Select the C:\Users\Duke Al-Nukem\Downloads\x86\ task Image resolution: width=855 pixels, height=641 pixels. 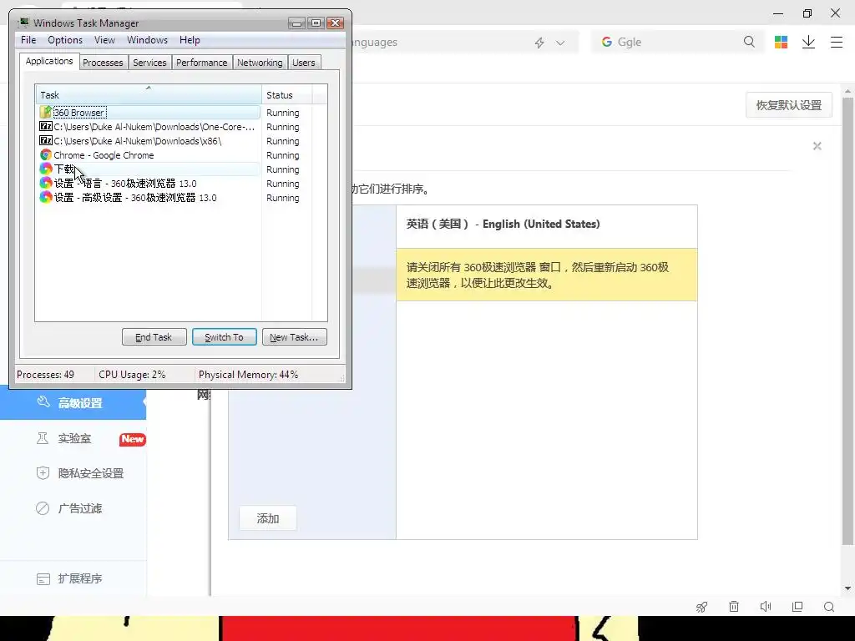point(148,140)
